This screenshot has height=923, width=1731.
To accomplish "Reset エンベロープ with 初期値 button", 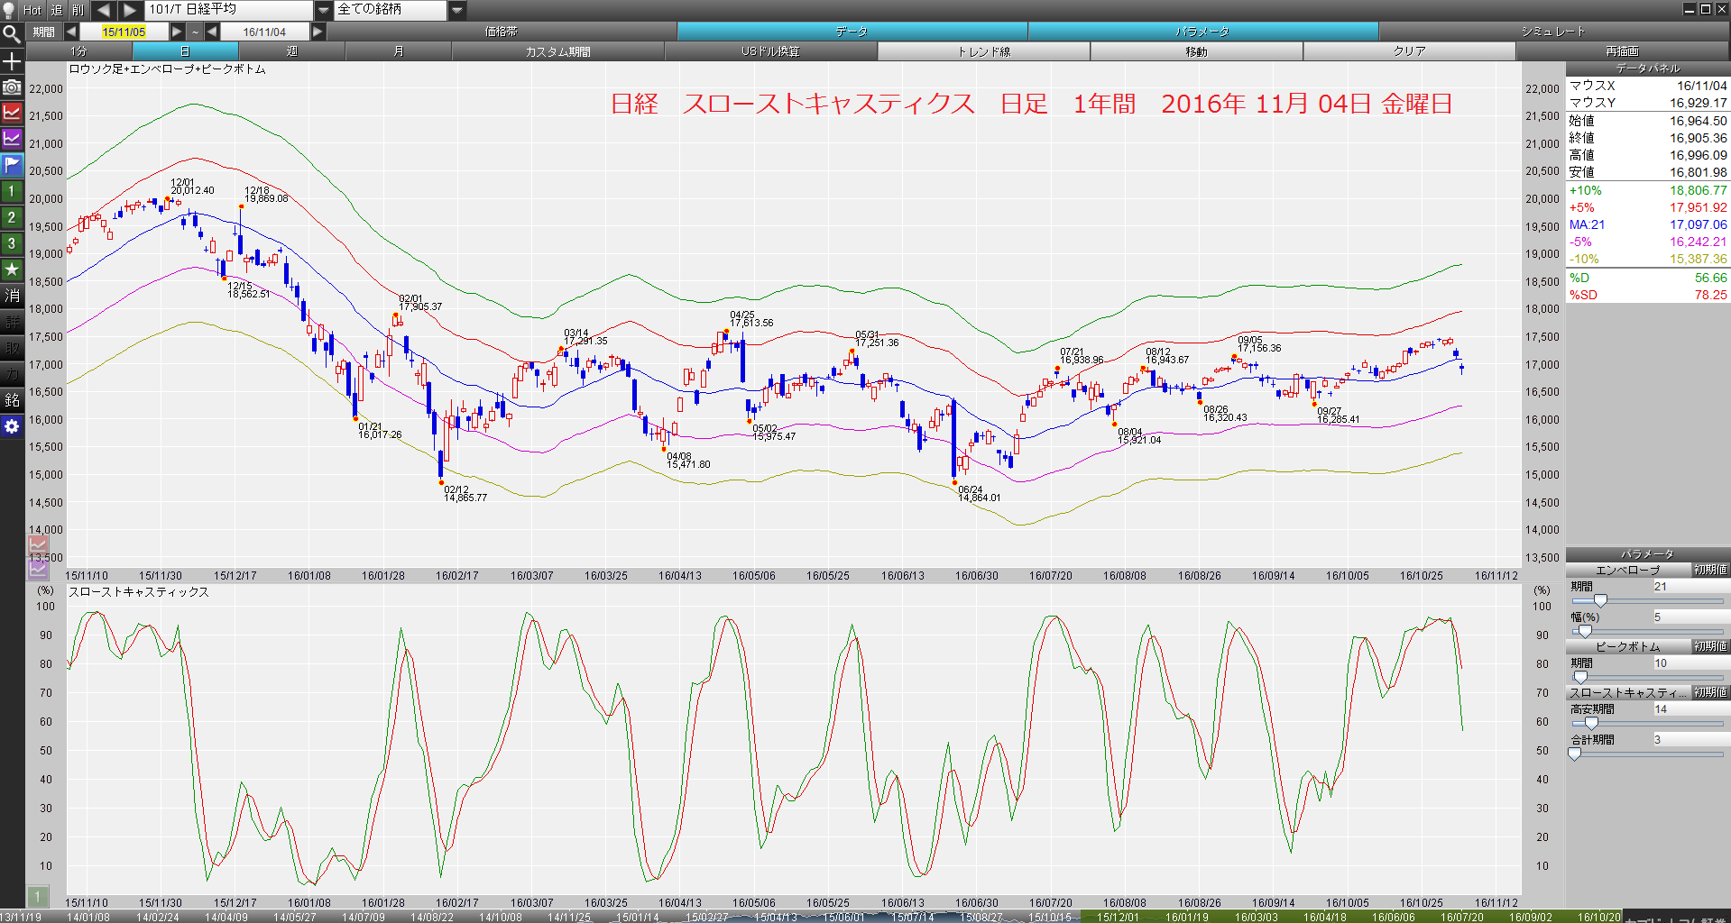I will [1710, 570].
